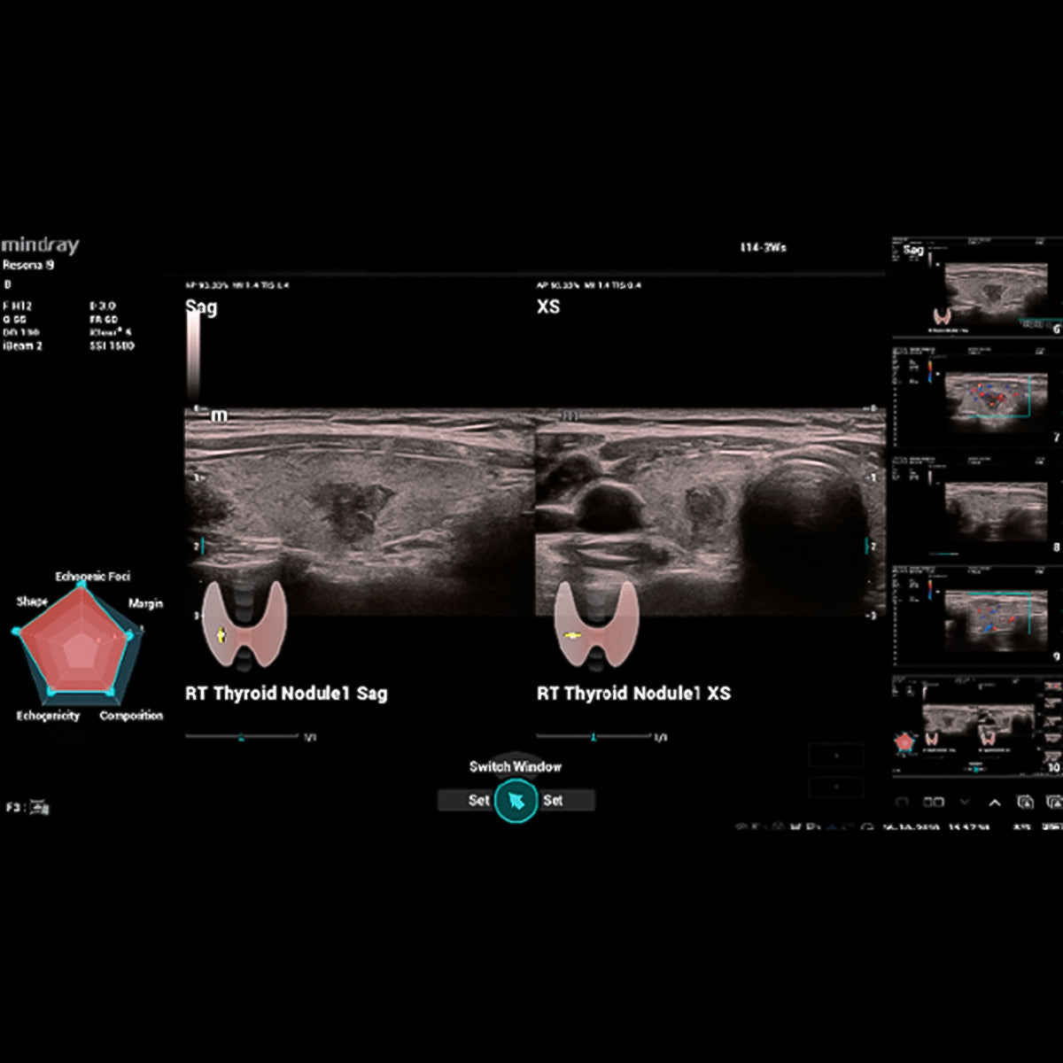Open thumbnail 6 sagittal thyroid image
1063x1063 pixels.
pos(976,286)
